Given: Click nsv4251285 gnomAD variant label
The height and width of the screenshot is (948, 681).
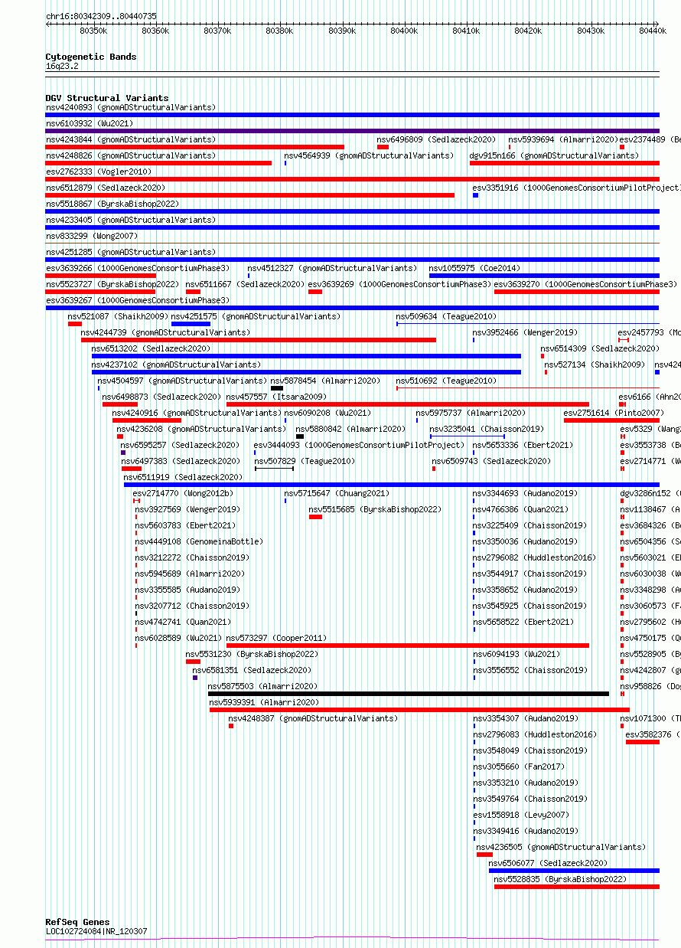Looking at the screenshot, I should (x=131, y=252).
